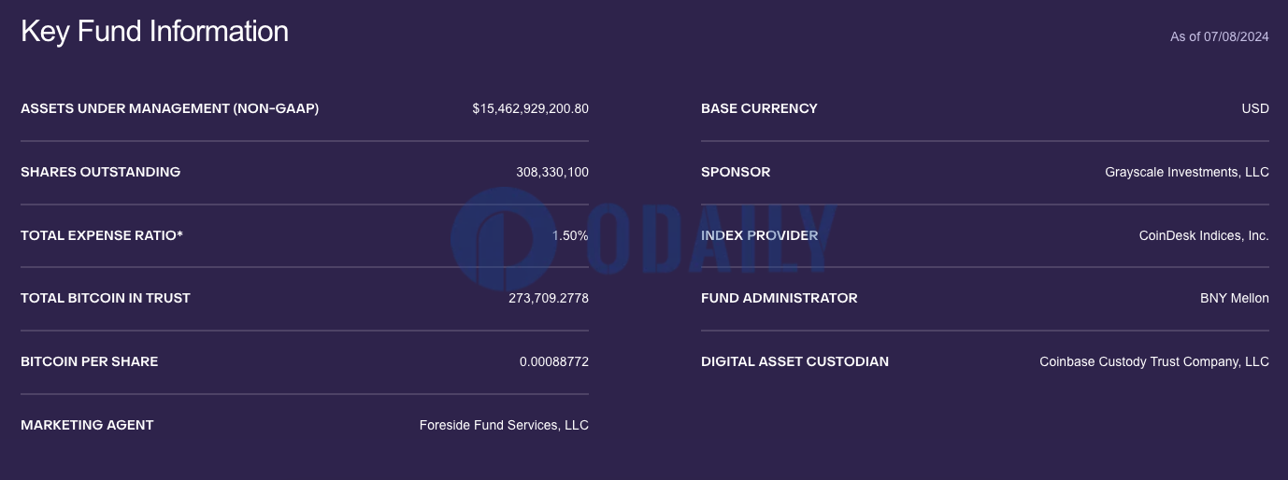Select the As of 07/08/2024 date text

tap(1219, 36)
